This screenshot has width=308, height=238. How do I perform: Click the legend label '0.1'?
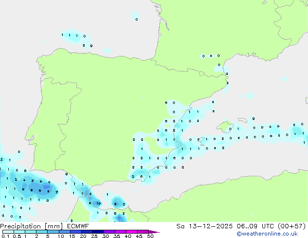click(x=5, y=236)
